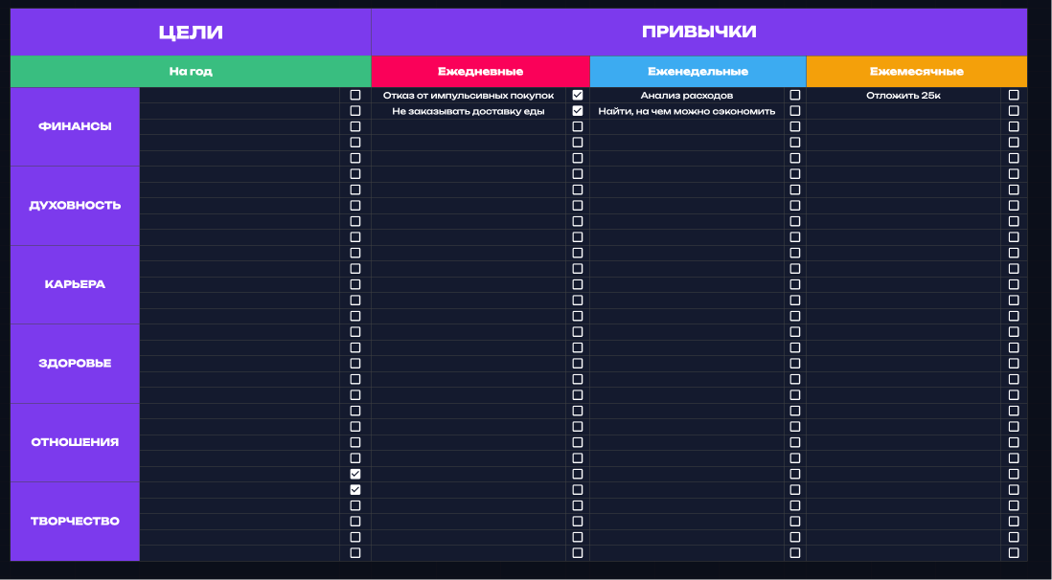The width and height of the screenshot is (1052, 580).
Task: Select the 'Анализ расходов' text cell
Action: [x=686, y=96]
